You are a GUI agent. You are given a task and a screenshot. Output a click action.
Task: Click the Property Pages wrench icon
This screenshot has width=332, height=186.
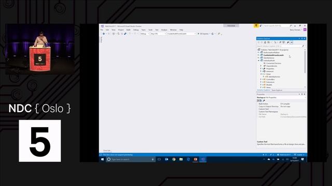(264, 101)
